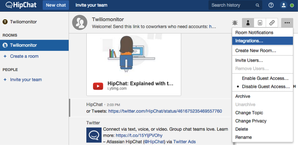Toggle the three-dots room actions menu
The height and width of the screenshot is (145, 298).
(x=287, y=23)
